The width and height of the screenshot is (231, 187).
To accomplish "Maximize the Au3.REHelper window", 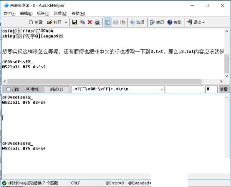I will [x=207, y=6].
